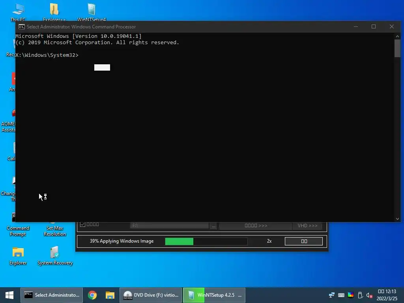Switch to DVD Drive (F:) taskbar window

pyautogui.click(x=151, y=295)
